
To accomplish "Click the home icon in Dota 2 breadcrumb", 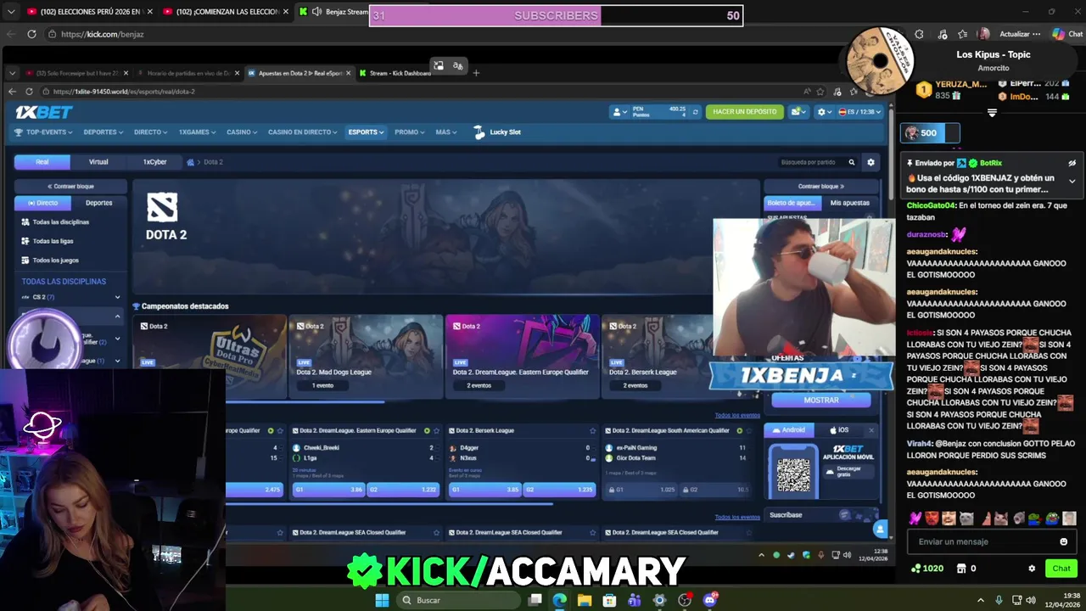I will (191, 162).
